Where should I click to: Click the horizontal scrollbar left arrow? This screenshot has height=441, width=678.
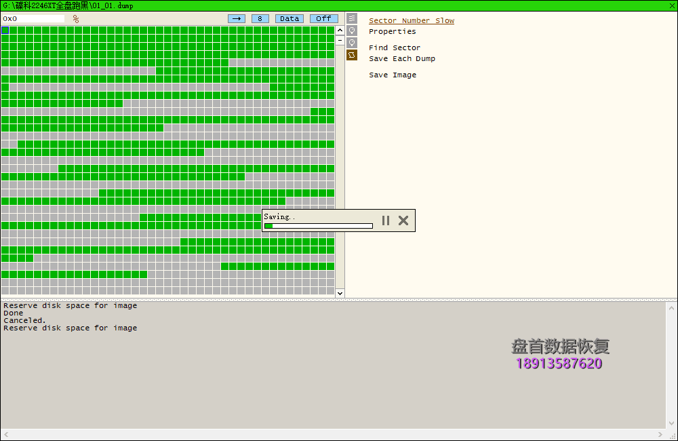(6, 434)
